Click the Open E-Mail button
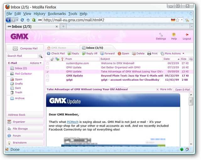The image size is (201, 160). point(182,89)
